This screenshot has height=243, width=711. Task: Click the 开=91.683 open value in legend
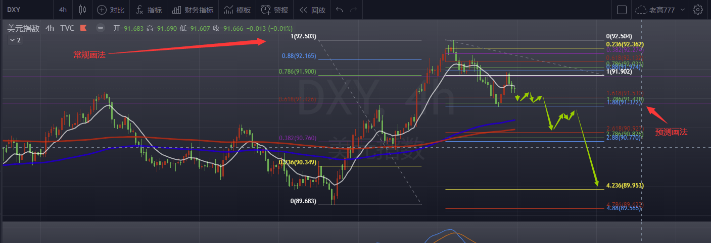[129, 29]
